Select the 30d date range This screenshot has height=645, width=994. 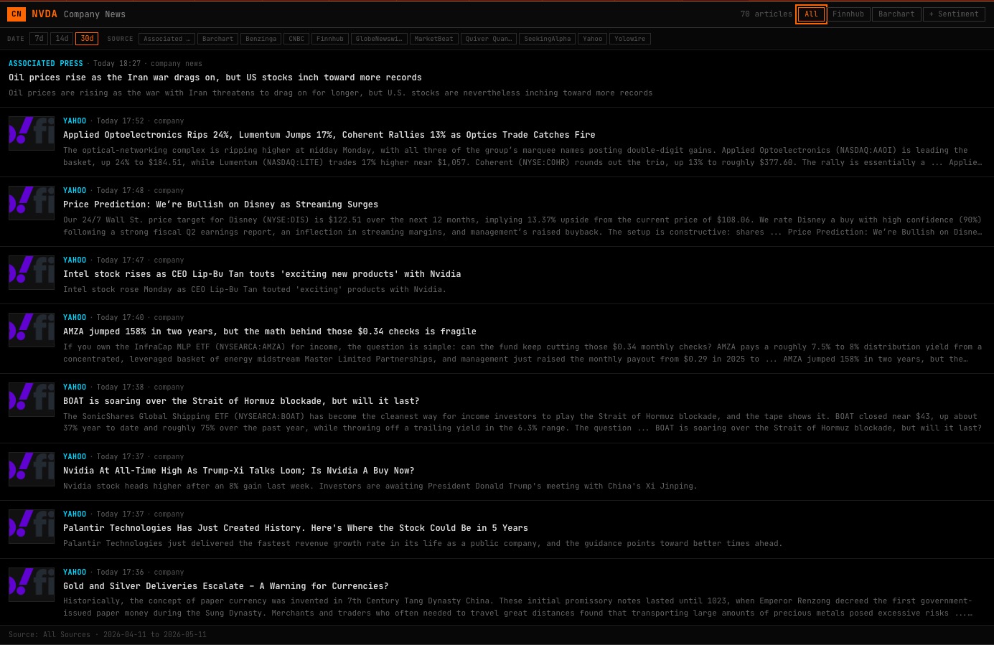[x=87, y=39]
